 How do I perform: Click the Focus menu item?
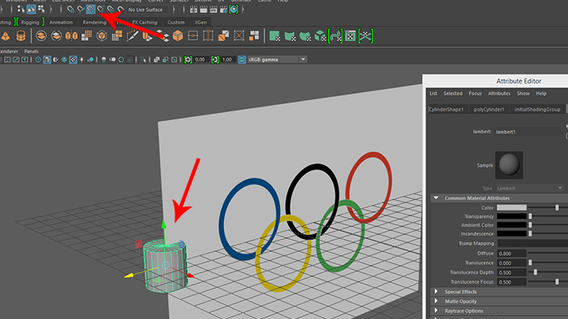[x=475, y=94]
